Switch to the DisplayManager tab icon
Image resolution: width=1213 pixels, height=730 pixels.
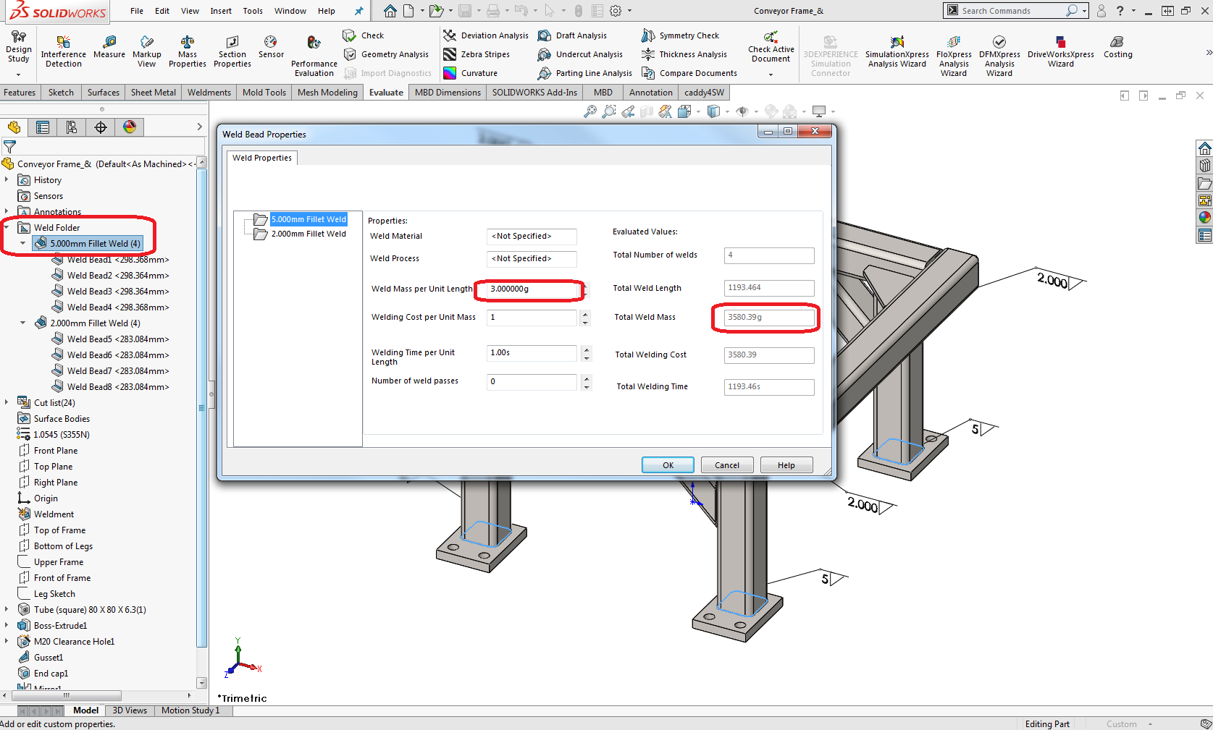130,127
